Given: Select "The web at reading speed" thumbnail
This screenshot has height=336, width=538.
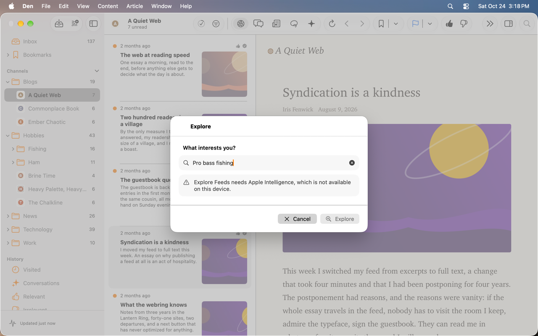Looking at the screenshot, I should pos(224,74).
